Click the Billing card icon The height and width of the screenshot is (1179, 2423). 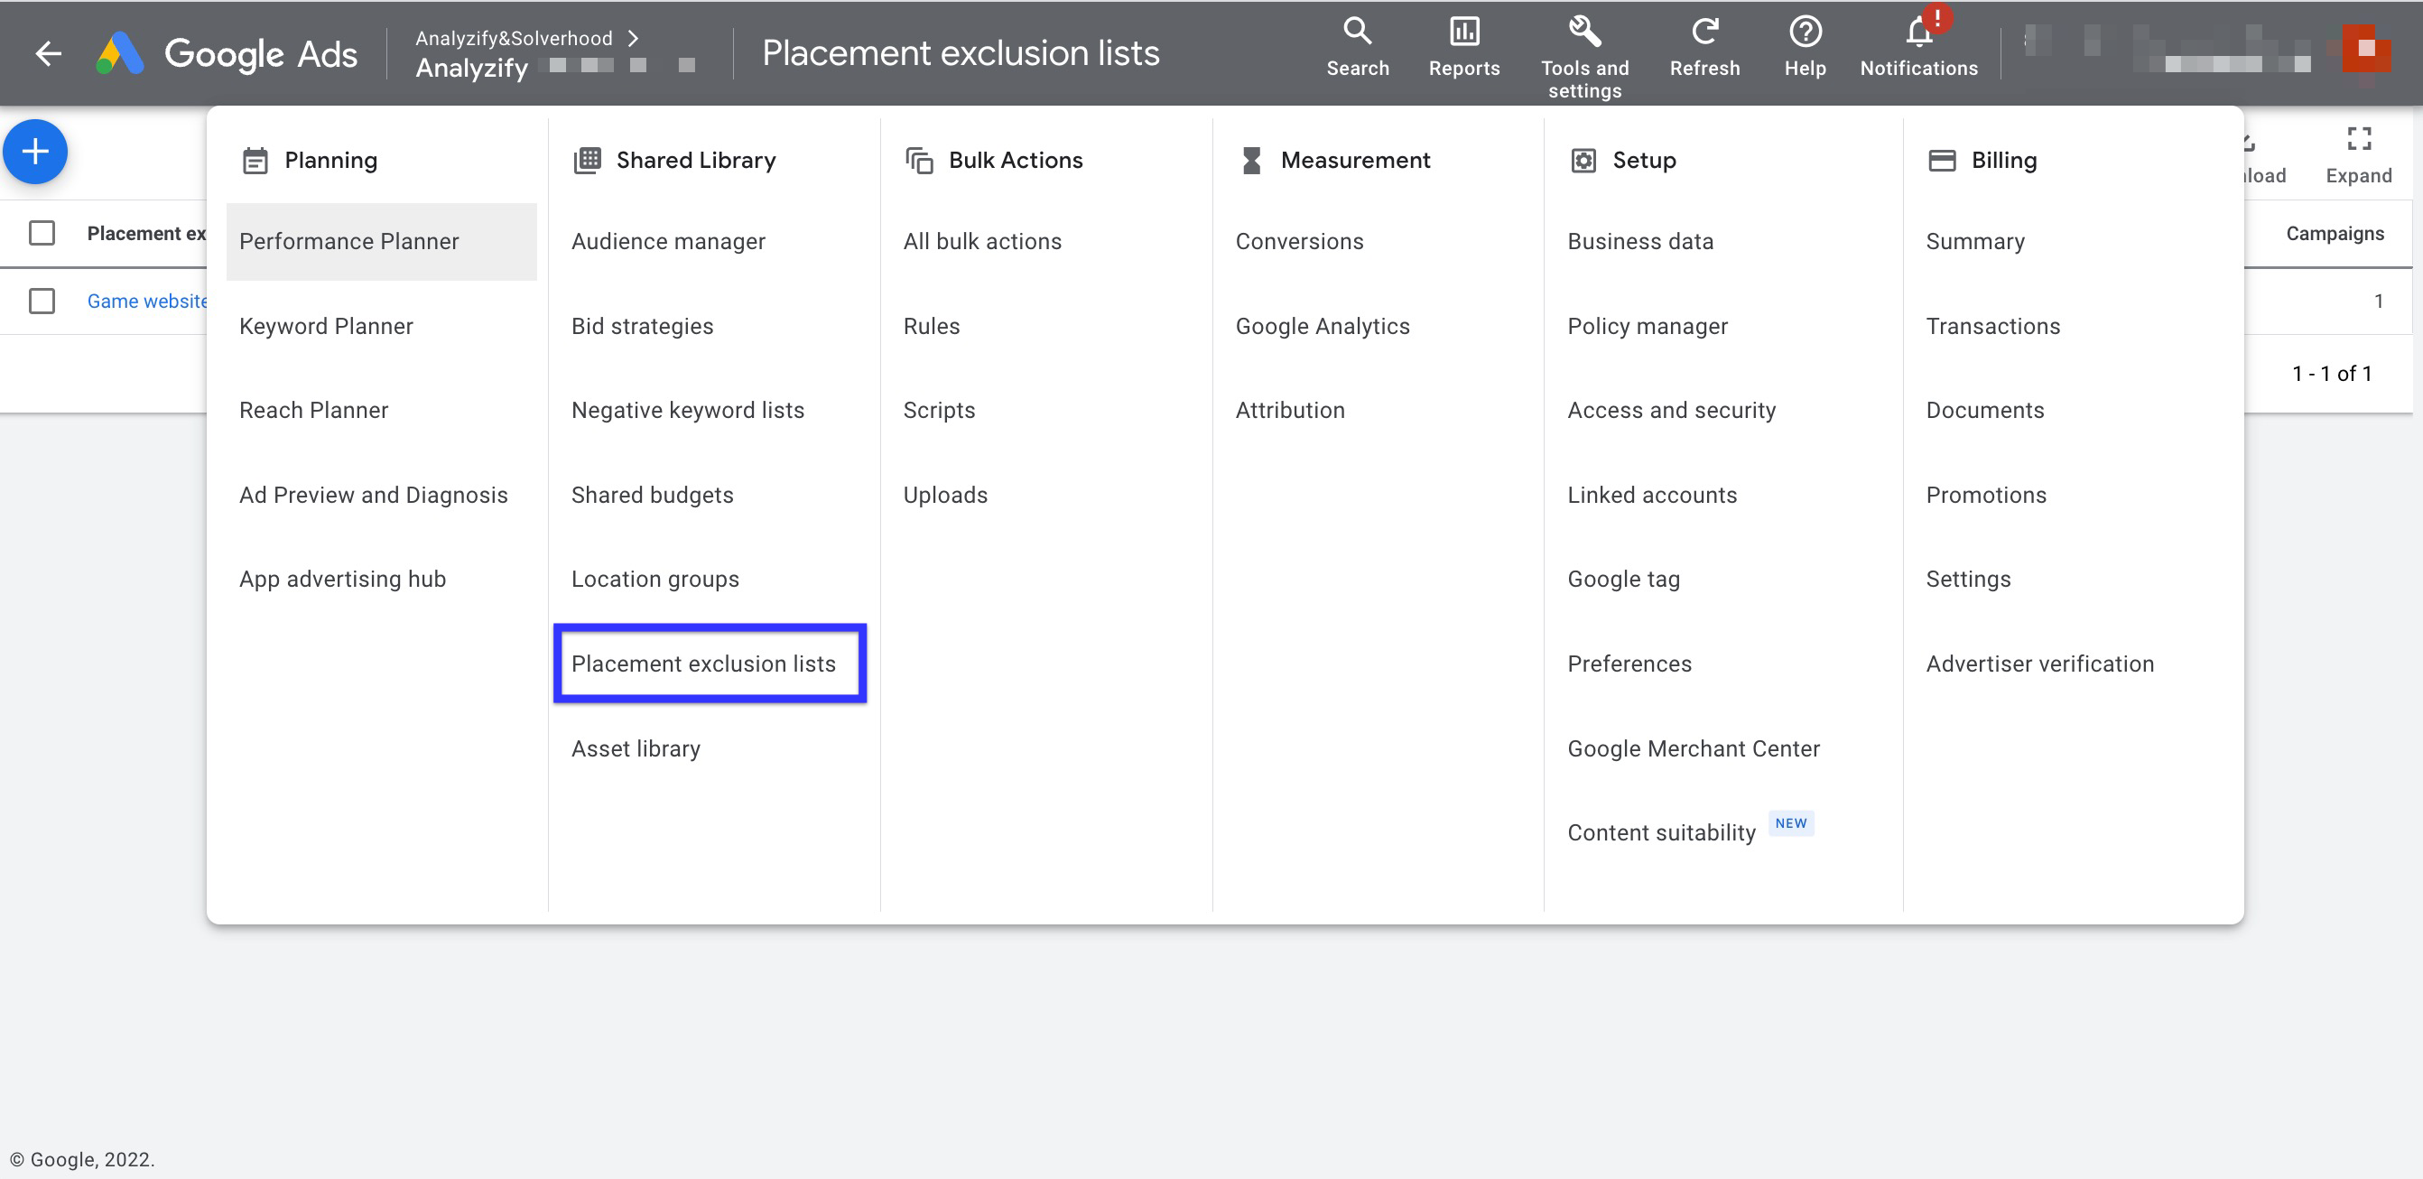(x=1942, y=161)
